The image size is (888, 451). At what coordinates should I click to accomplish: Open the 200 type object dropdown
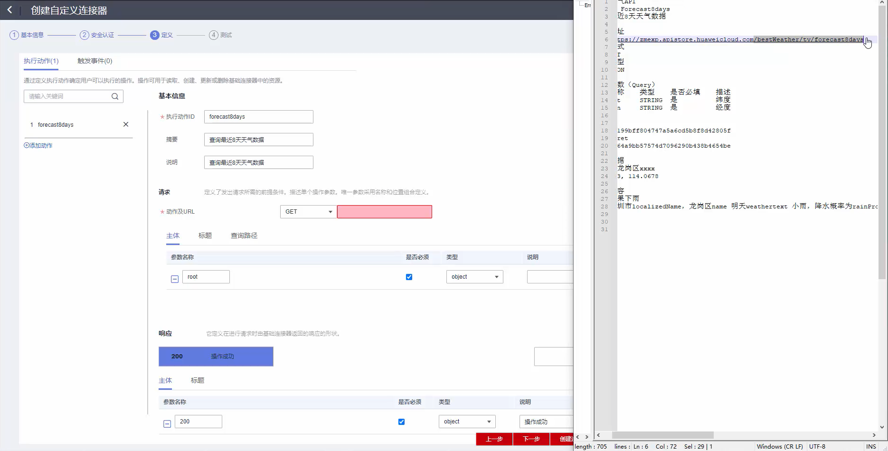pos(467,422)
